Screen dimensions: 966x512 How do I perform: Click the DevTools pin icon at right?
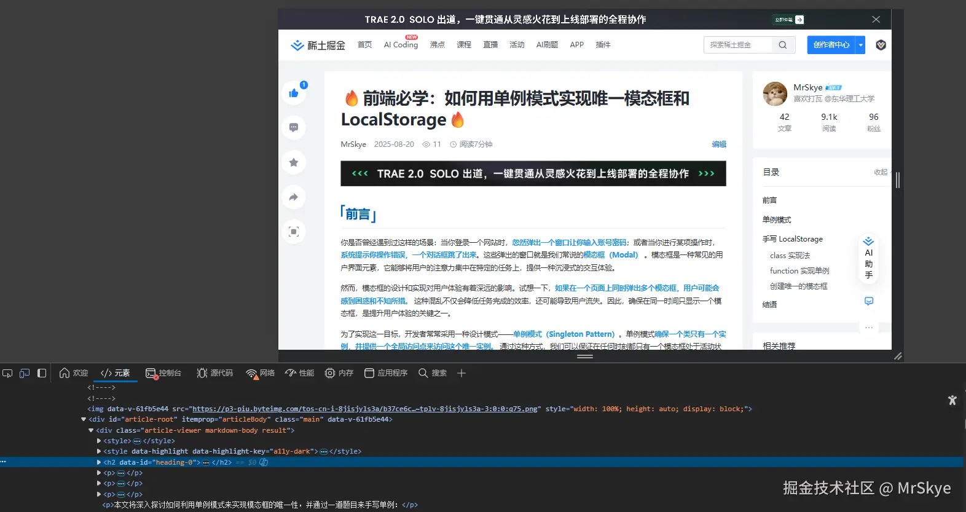tap(952, 400)
